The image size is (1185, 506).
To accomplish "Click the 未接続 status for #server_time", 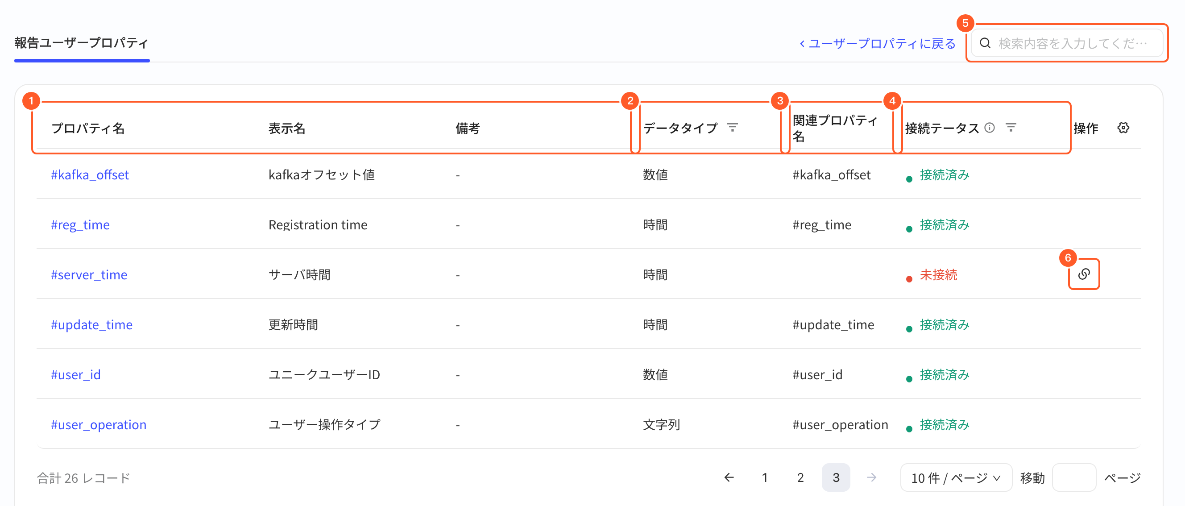I will coord(938,274).
